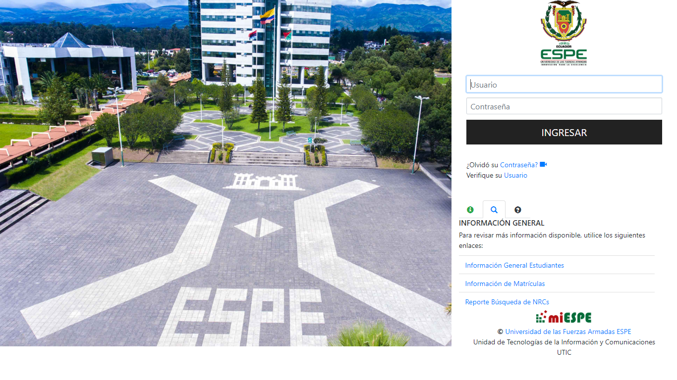Open the Contraseña? recovery link
Viewport: 677px width, 380px height.
click(x=518, y=164)
